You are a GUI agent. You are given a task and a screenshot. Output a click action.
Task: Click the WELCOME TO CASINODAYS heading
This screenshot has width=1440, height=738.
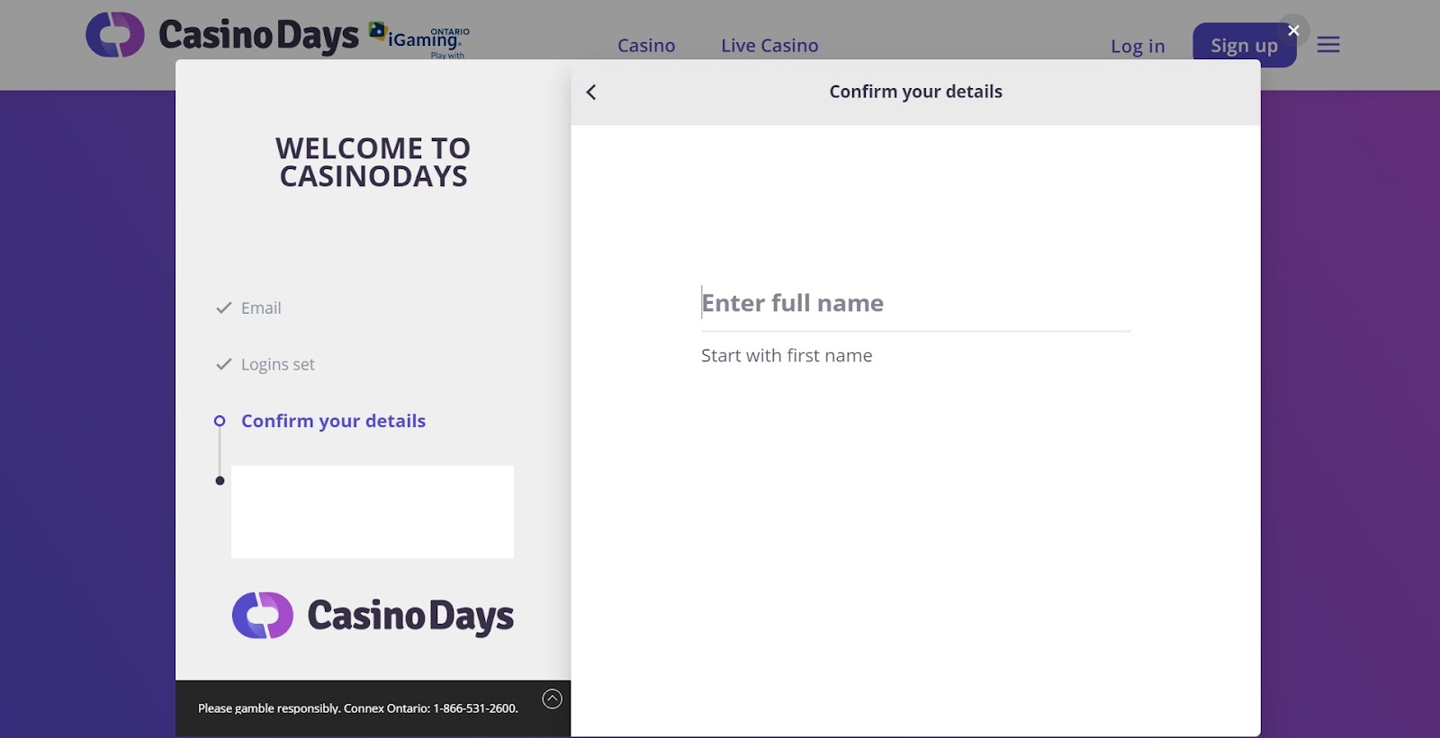coord(373,162)
